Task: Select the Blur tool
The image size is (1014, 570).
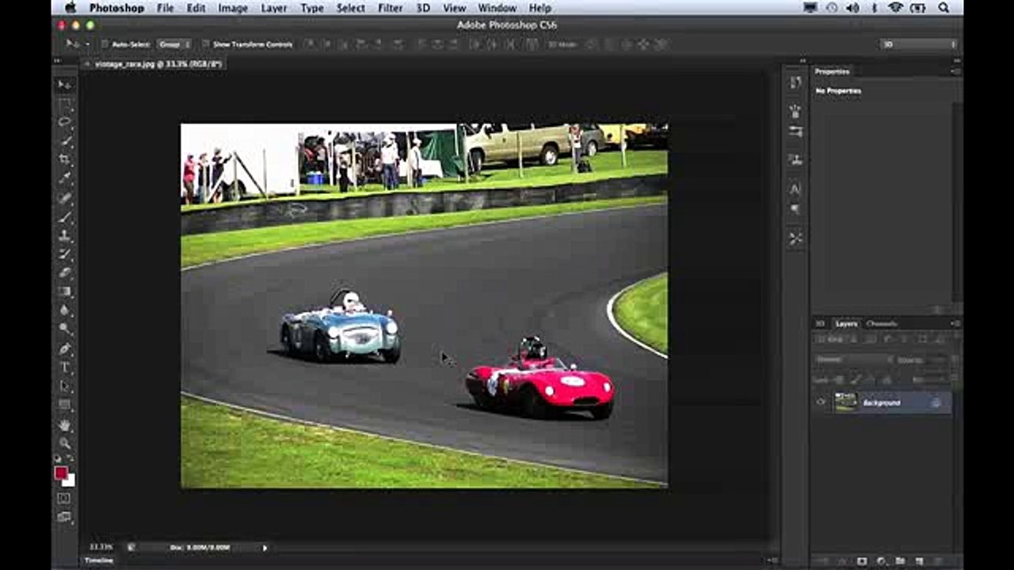Action: (x=65, y=311)
